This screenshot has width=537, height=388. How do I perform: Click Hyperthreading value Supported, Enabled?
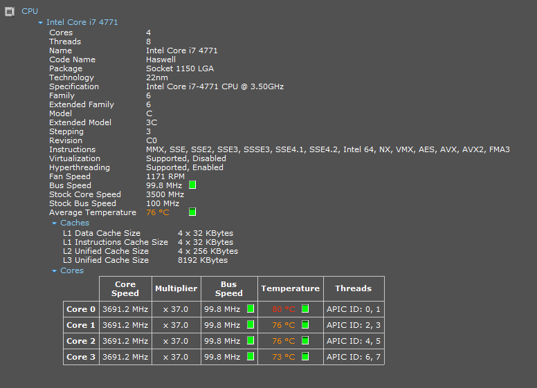(185, 167)
